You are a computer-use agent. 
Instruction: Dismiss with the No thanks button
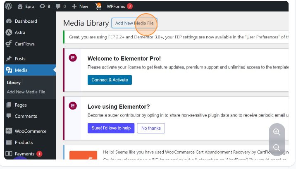(x=151, y=128)
